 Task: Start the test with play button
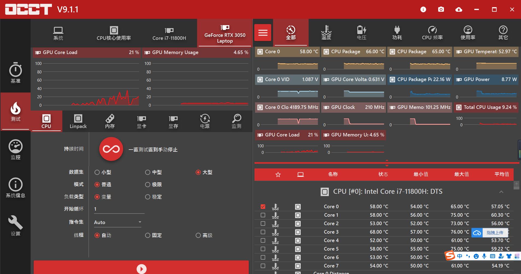point(141,269)
